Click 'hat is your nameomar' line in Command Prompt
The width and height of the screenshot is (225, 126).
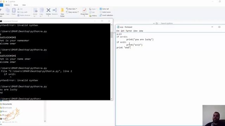14,41
